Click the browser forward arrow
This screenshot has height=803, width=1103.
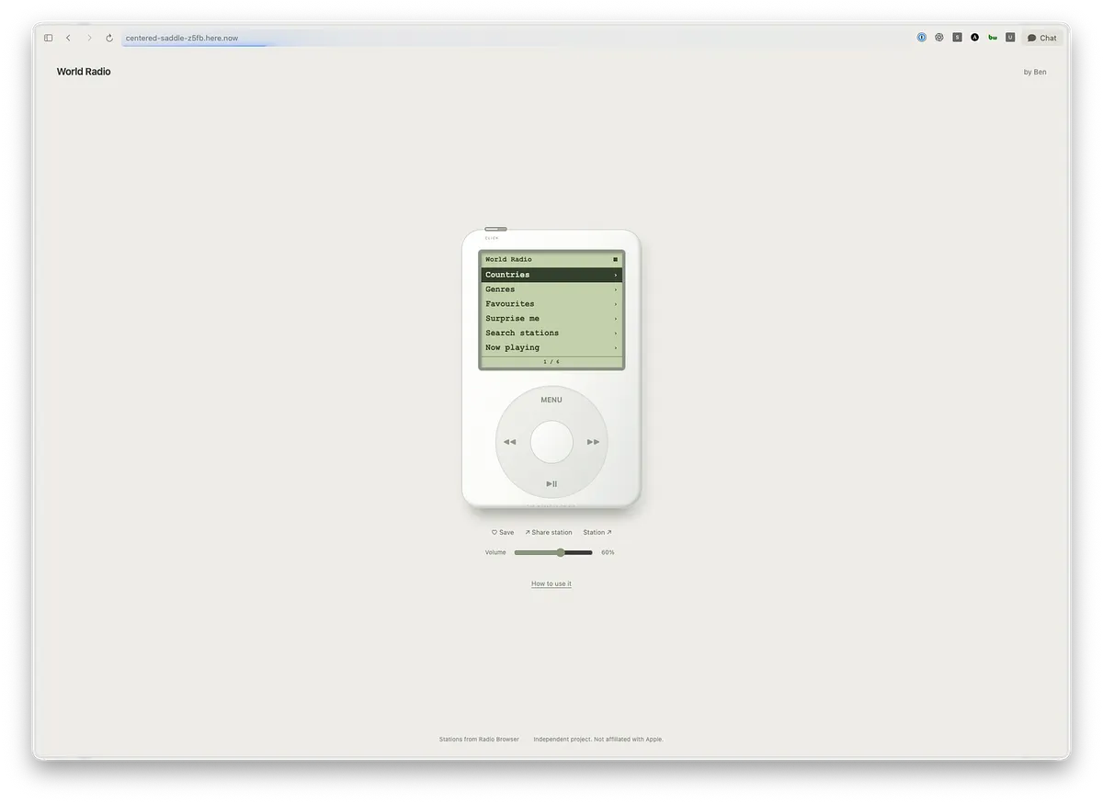tap(89, 38)
